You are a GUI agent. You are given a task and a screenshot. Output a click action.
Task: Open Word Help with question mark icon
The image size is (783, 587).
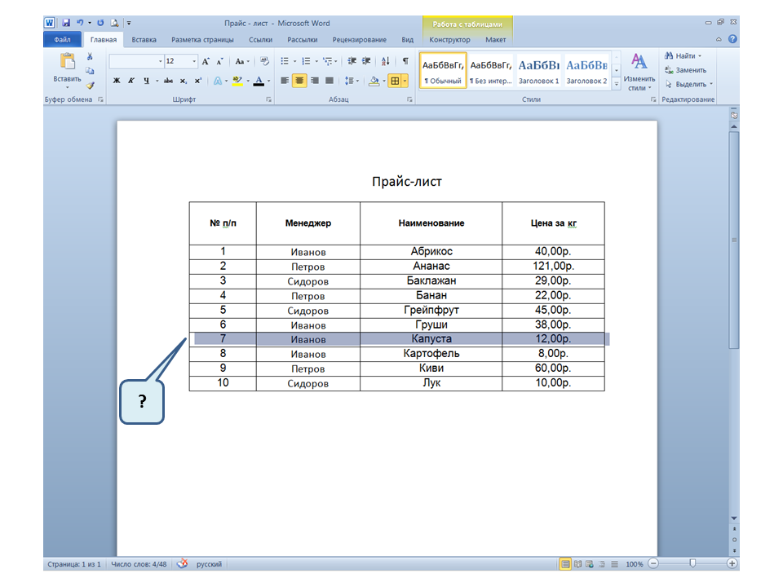(x=732, y=39)
